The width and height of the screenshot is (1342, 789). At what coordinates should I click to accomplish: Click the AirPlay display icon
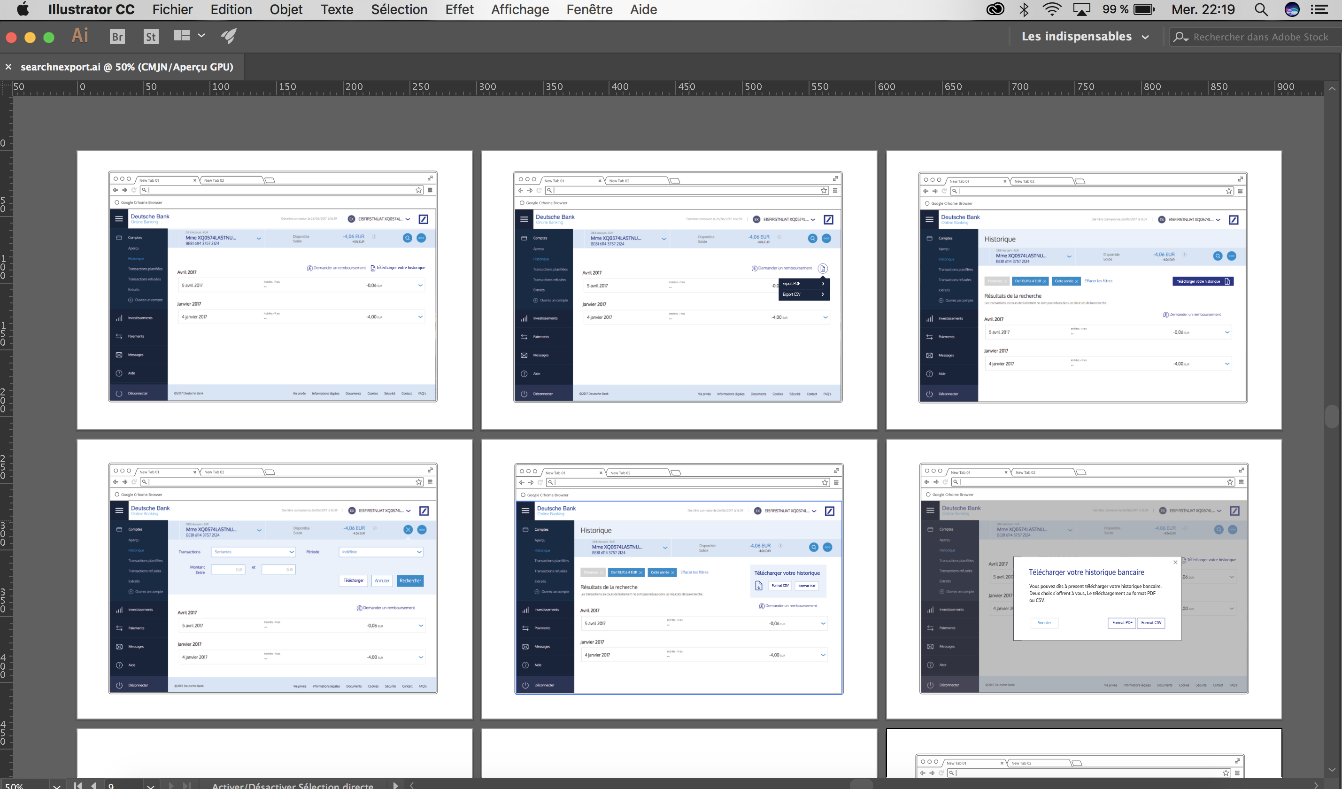tap(1081, 9)
